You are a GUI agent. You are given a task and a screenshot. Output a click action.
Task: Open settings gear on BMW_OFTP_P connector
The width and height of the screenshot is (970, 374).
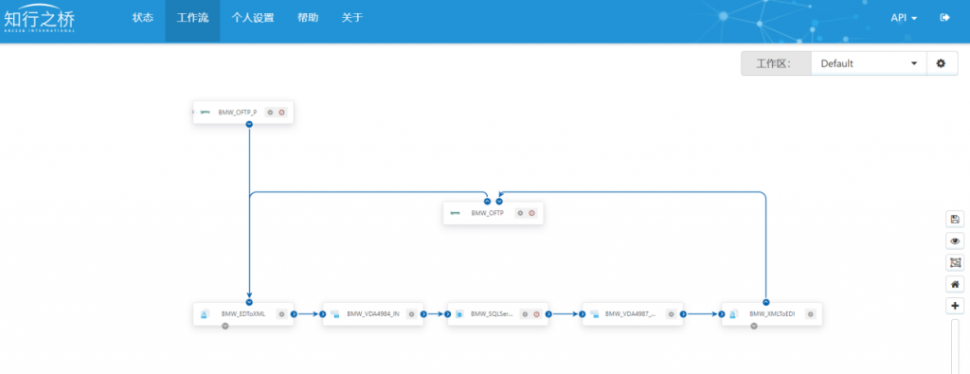tap(270, 113)
